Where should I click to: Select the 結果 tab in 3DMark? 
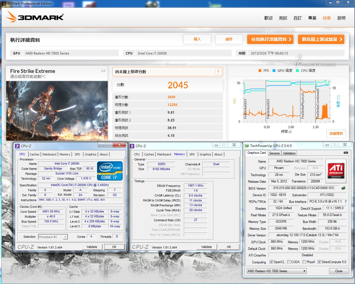tap(327, 18)
